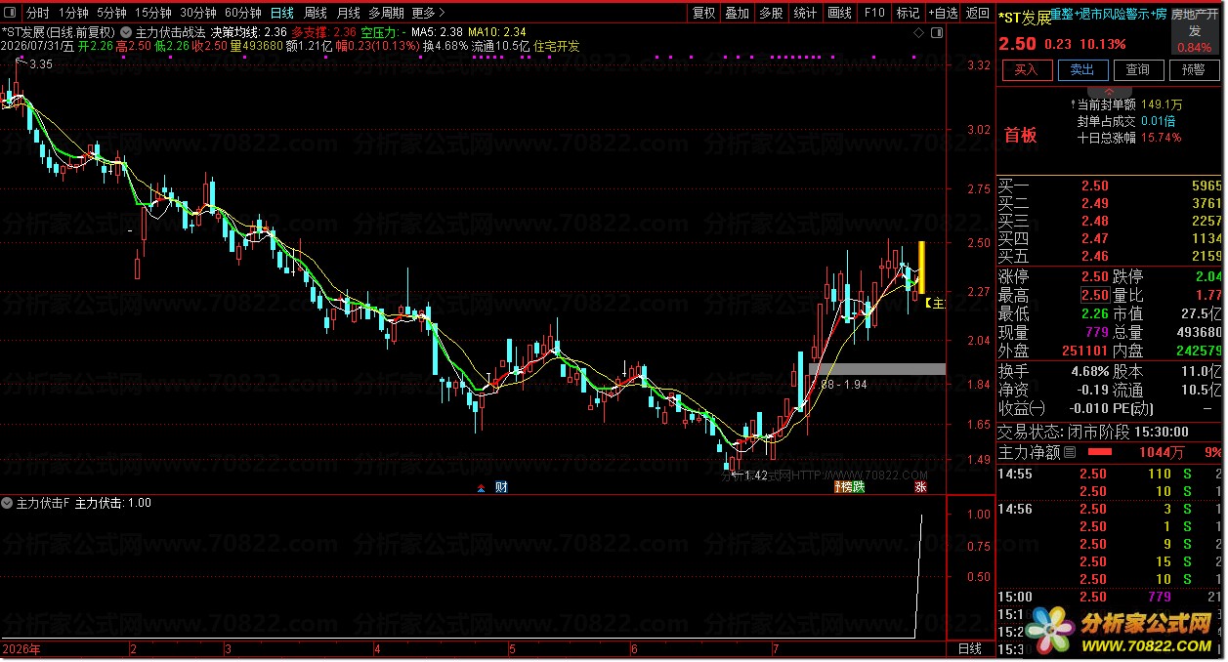This screenshot has height=662, width=1228.
Task: Click the 买入 buy button
Action: [x=1026, y=70]
